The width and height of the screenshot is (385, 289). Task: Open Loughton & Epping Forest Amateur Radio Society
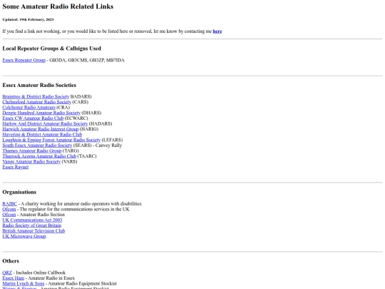click(x=51, y=140)
